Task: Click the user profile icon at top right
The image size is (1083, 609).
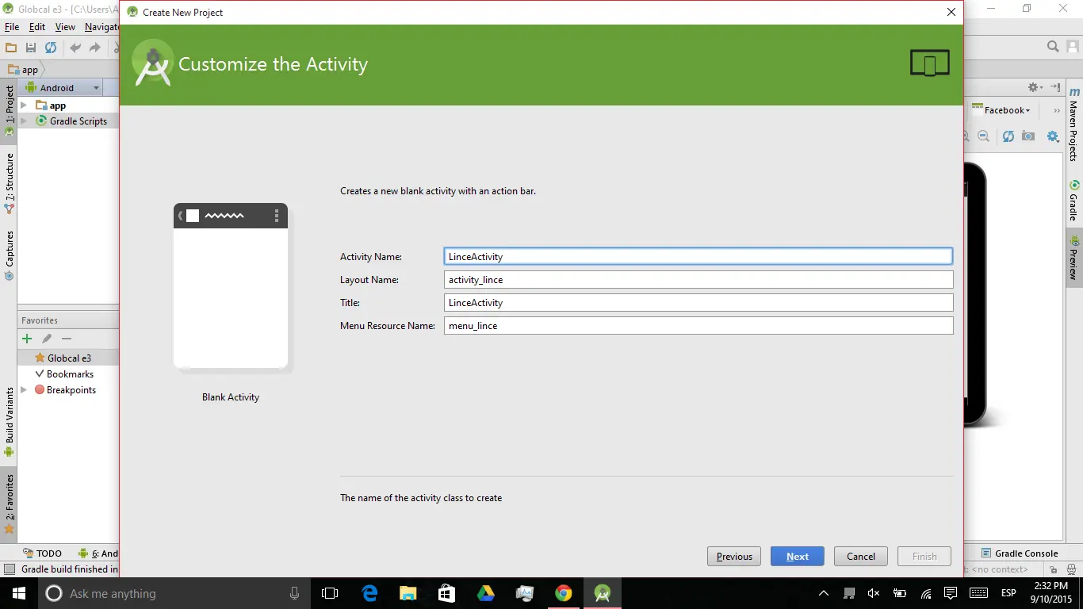Action: 1073,47
